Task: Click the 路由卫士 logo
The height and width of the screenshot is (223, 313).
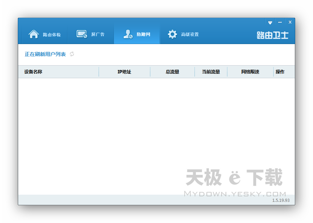Action: 273,35
